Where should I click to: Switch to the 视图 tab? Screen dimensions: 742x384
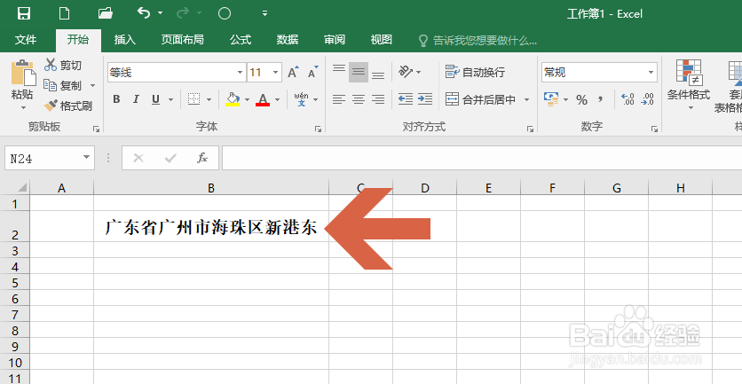pos(382,40)
